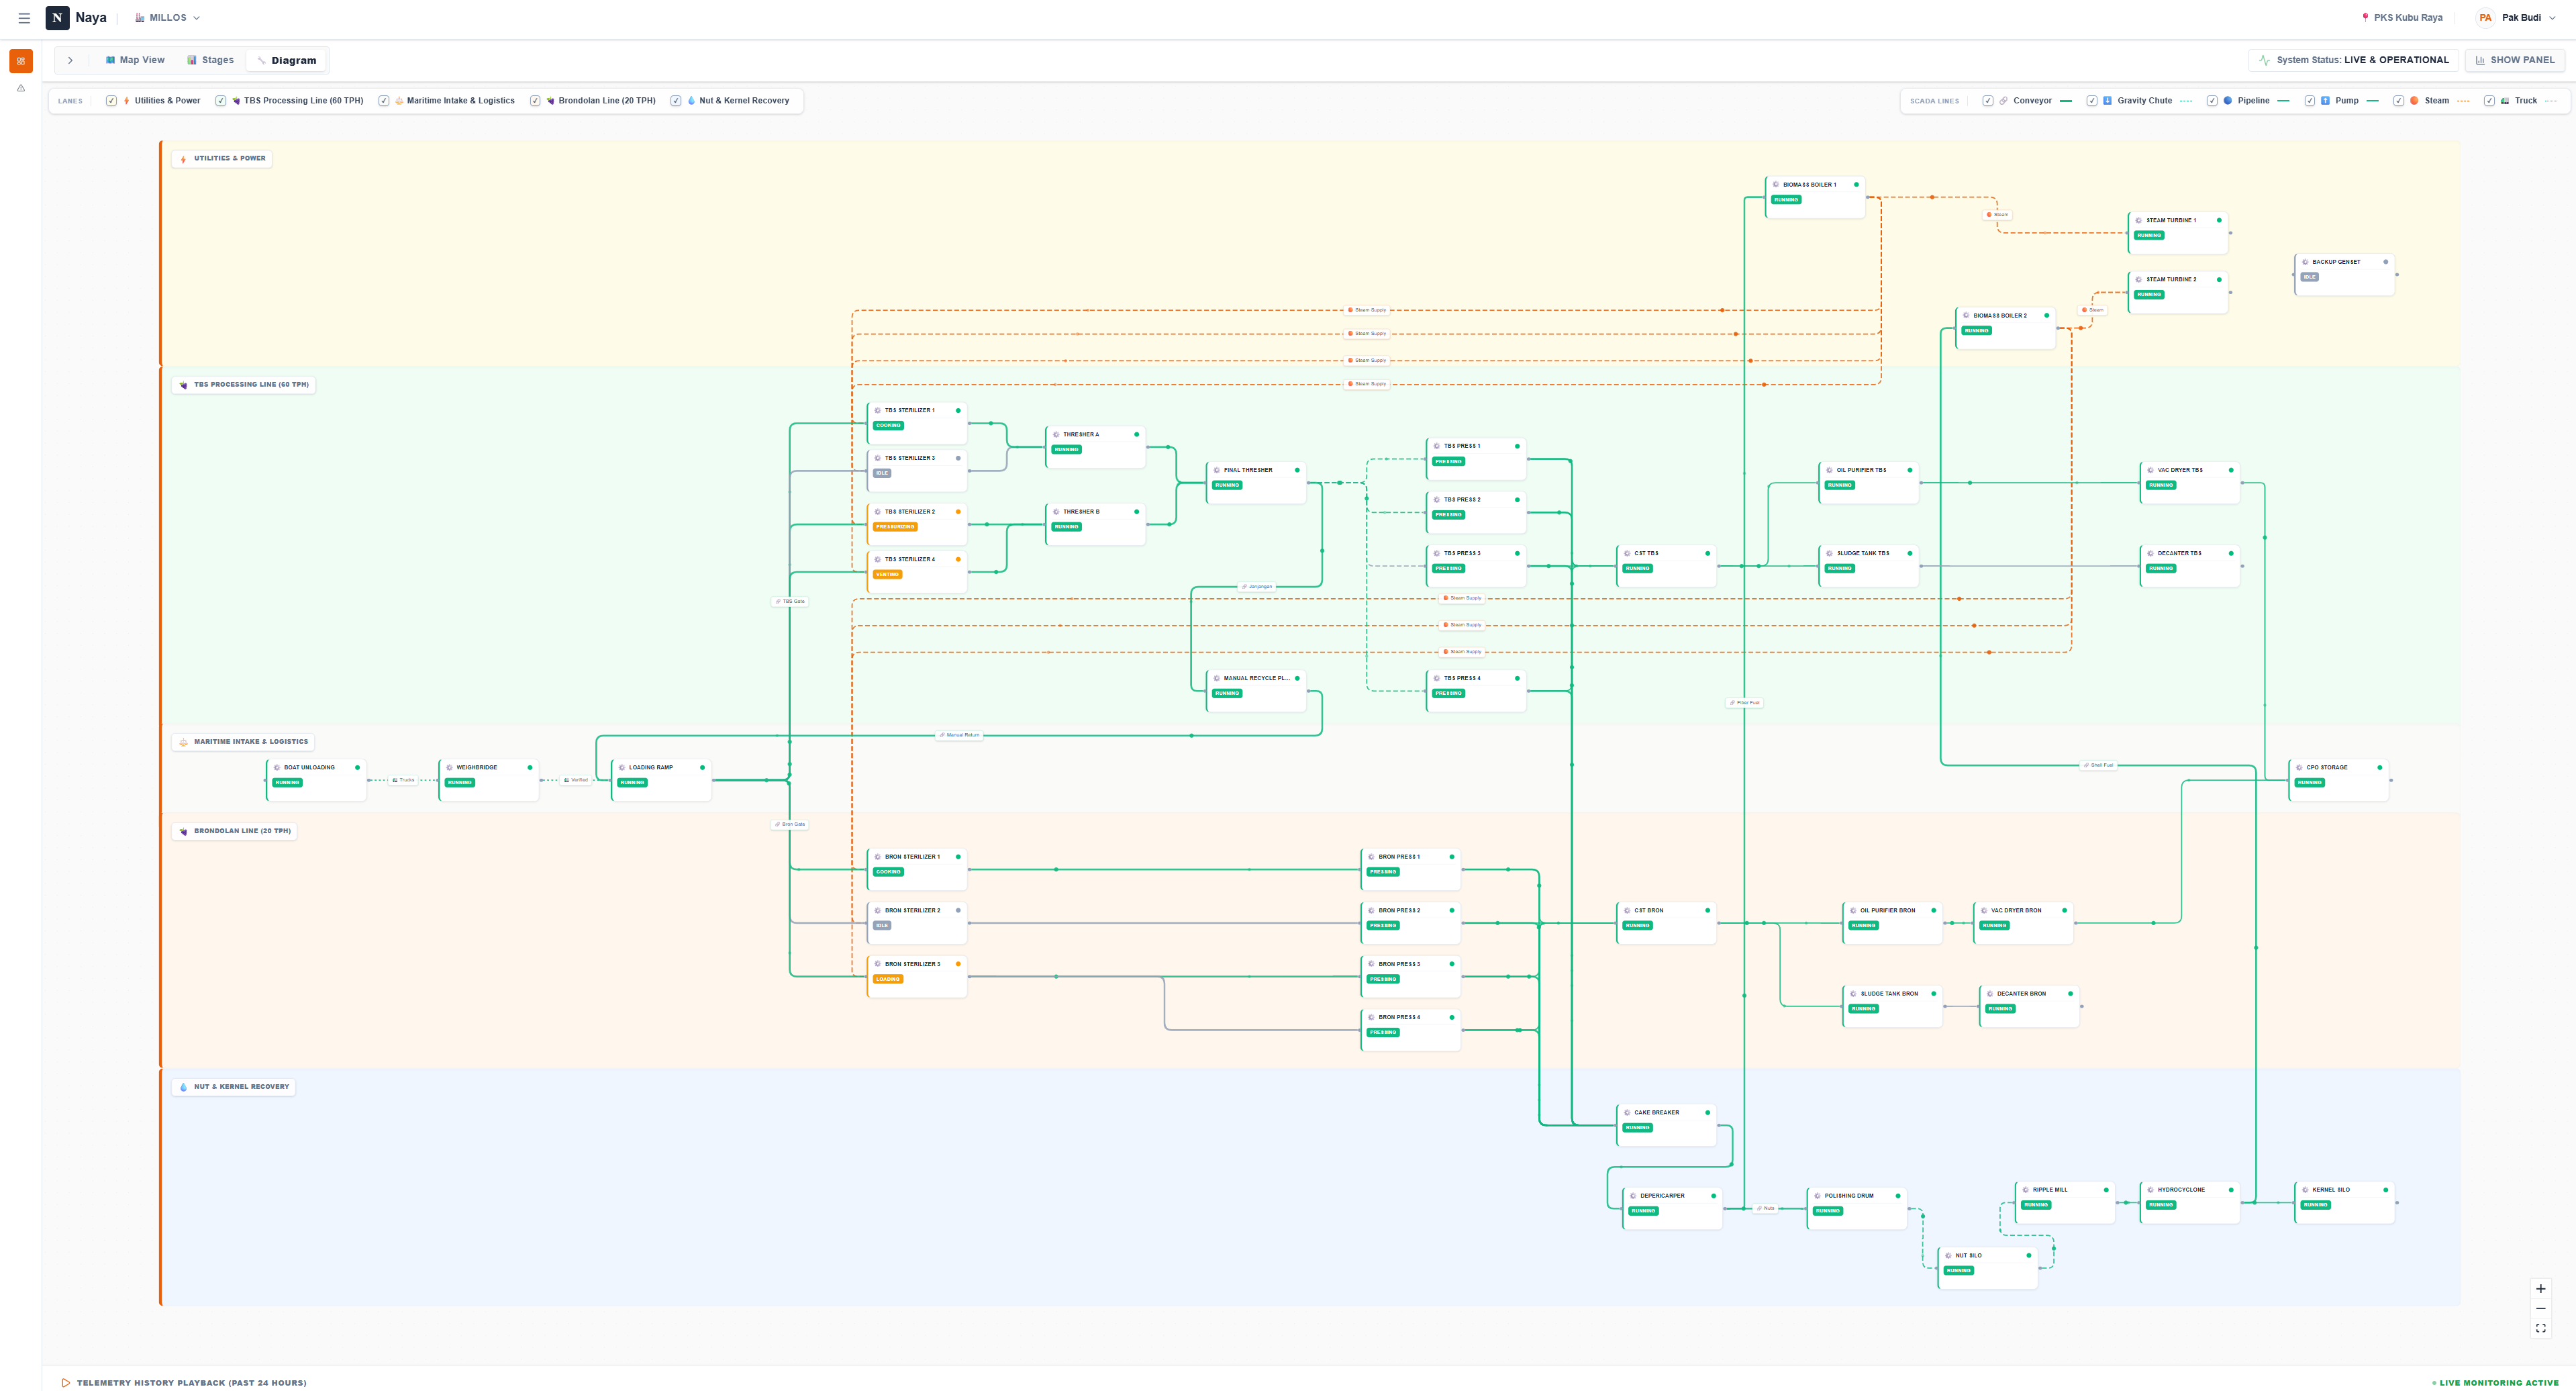Zoom out with the minus icon
Screen dimensions: 2576x1391
2540,1308
